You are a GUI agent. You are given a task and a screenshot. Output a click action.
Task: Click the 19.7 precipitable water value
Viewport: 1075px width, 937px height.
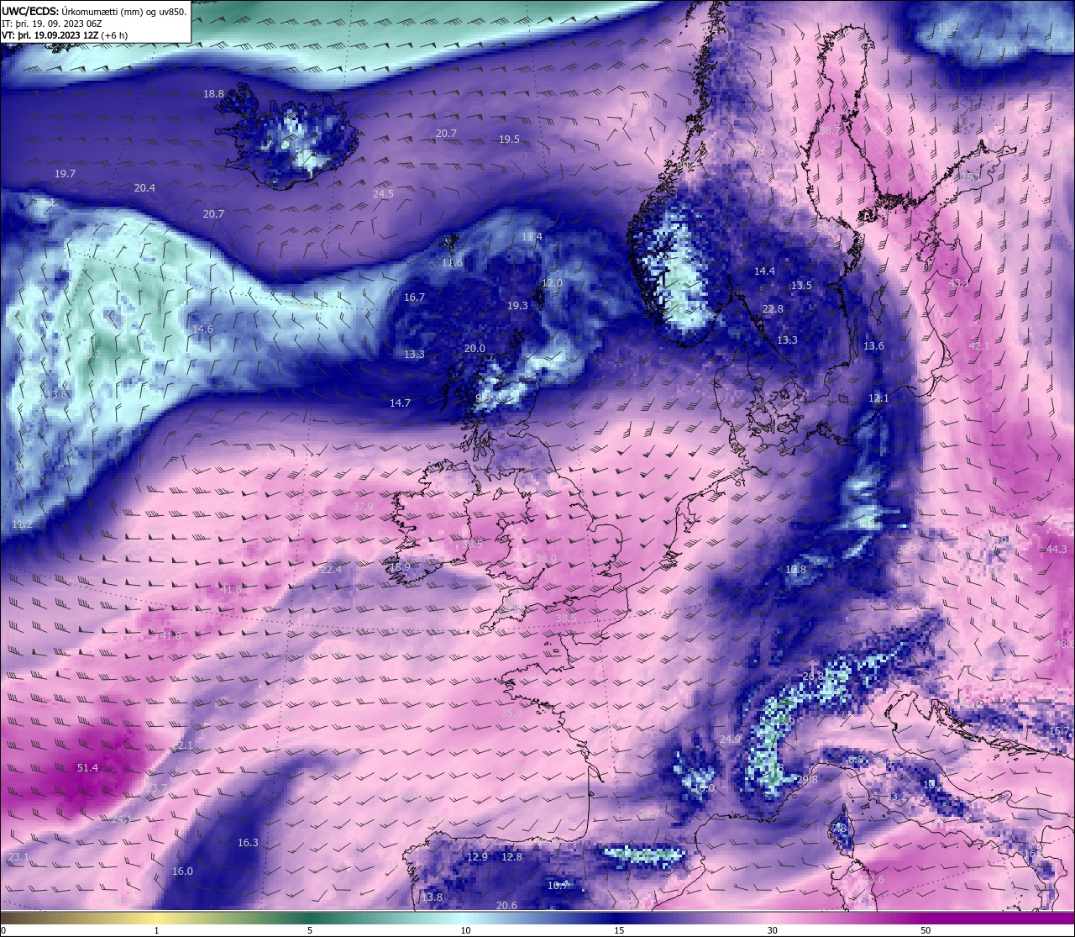point(65,173)
